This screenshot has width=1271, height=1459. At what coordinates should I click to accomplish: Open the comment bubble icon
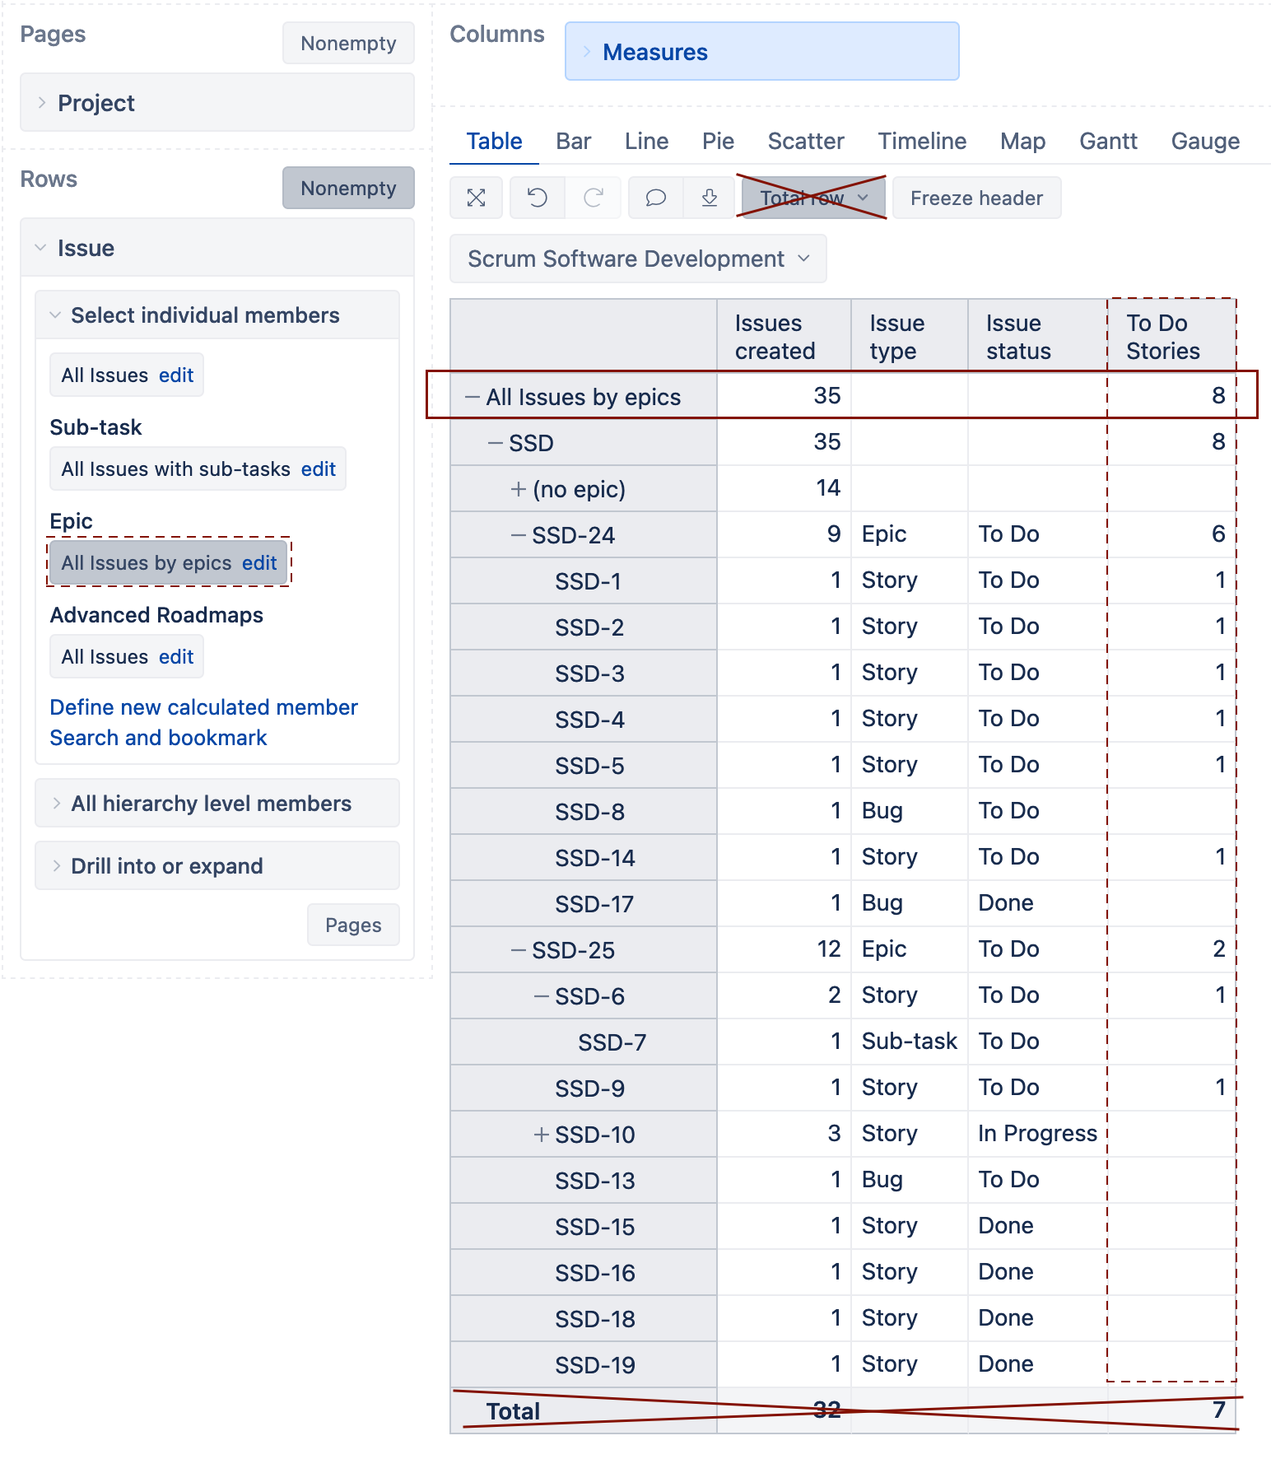656,198
